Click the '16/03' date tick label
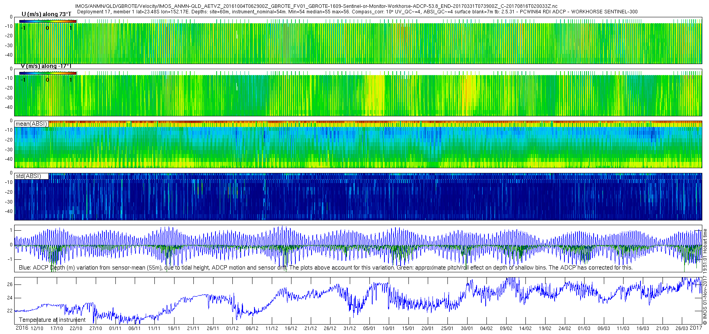The height and width of the screenshot is (334, 709). pos(643,328)
